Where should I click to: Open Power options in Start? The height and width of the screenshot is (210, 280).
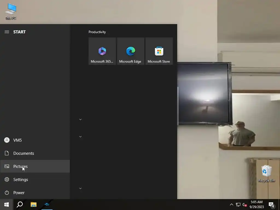pyautogui.click(x=35, y=193)
